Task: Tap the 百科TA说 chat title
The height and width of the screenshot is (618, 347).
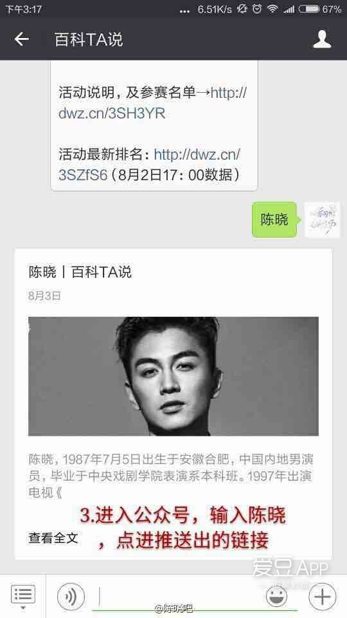Action: click(x=89, y=39)
